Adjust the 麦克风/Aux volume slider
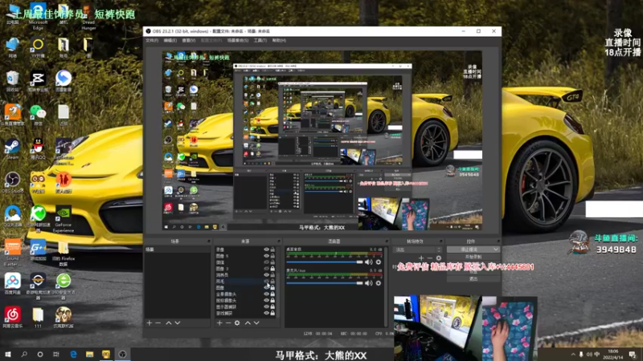 (324, 283)
